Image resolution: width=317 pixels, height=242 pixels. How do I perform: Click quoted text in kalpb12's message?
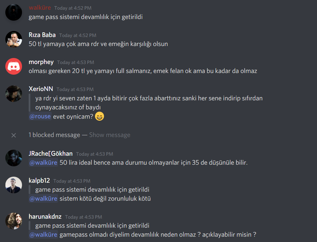tap(92, 190)
